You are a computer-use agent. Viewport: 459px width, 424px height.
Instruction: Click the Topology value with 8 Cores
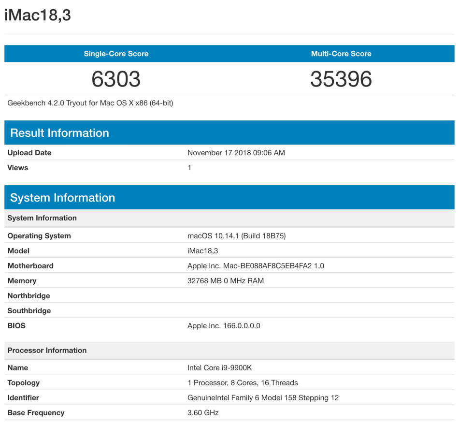pyautogui.click(x=243, y=383)
